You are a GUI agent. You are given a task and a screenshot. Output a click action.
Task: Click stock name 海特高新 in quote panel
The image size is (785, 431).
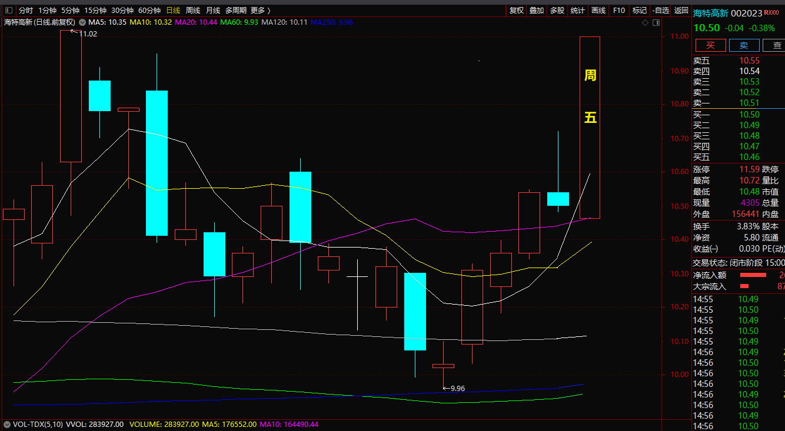pyautogui.click(x=711, y=13)
